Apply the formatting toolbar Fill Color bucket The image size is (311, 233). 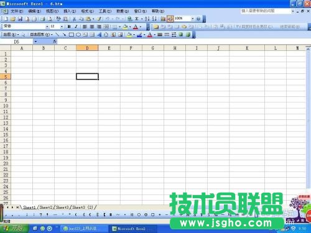125,27
